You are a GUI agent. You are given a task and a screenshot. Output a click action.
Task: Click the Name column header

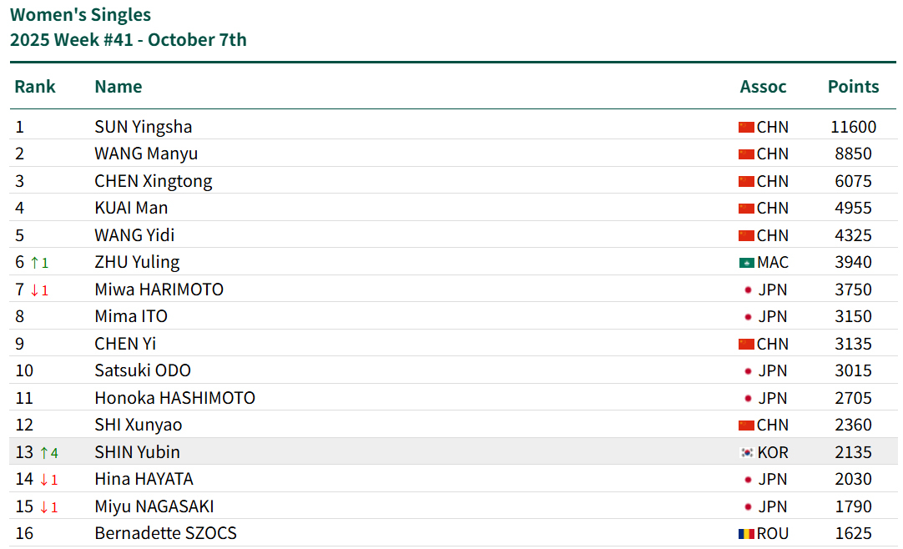(x=119, y=87)
